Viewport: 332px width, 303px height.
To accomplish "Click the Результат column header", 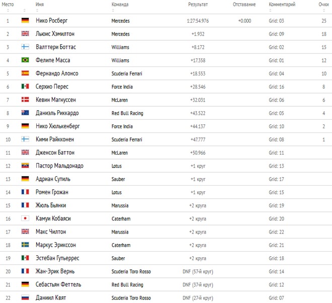I will (x=198, y=5).
